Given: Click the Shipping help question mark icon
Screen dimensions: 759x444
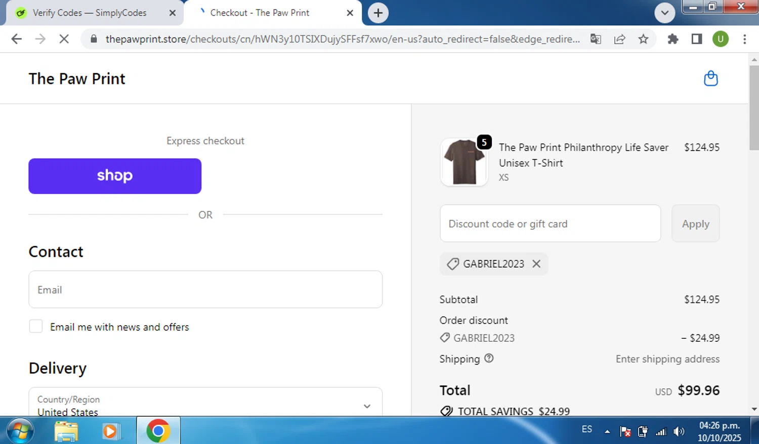Looking at the screenshot, I should click(489, 358).
